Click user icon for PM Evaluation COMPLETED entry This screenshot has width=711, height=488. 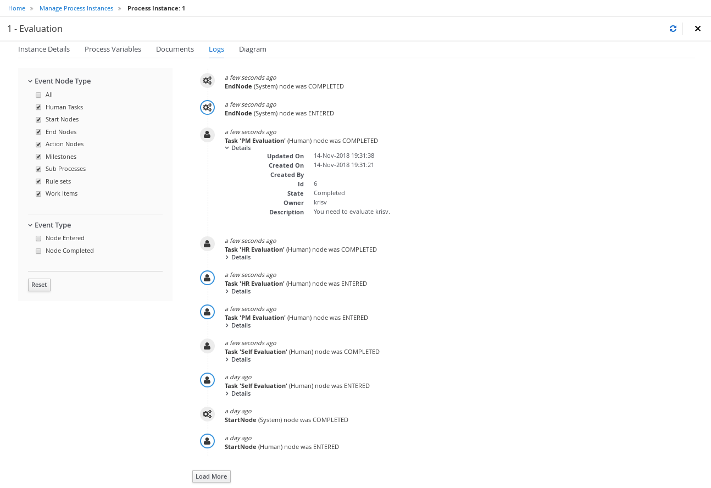click(x=207, y=135)
